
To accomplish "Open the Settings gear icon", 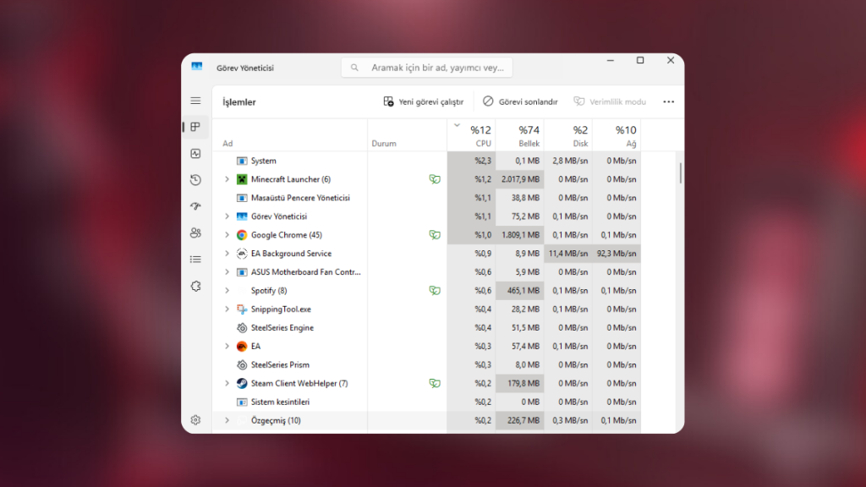I will 195,420.
